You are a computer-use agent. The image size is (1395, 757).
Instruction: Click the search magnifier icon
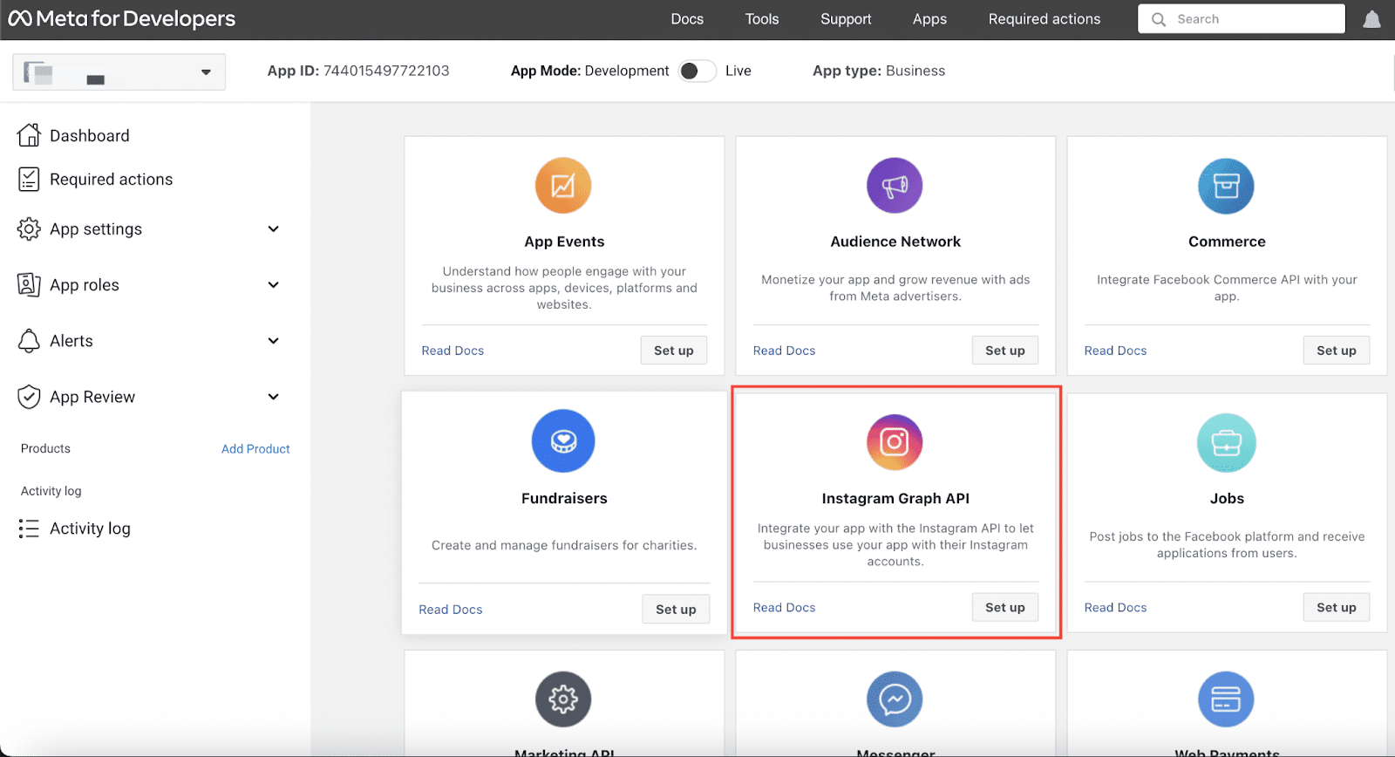(x=1158, y=19)
